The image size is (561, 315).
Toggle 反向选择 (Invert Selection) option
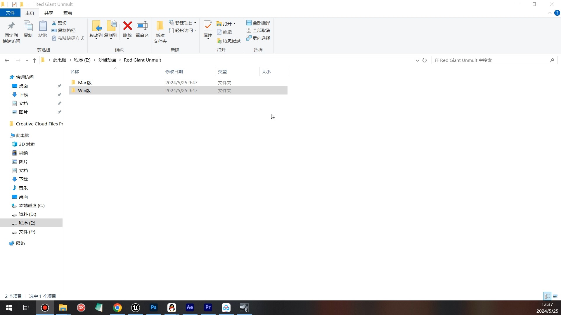pos(258,38)
